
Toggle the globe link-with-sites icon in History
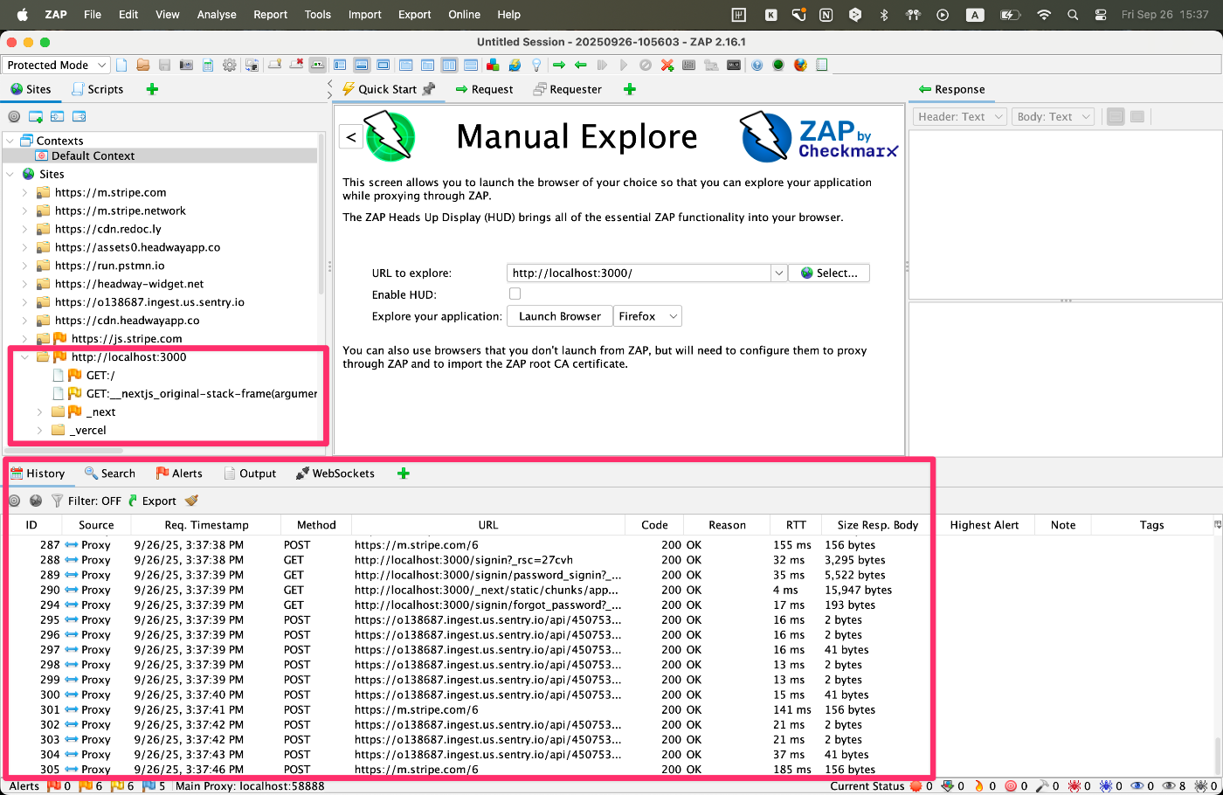(x=36, y=501)
